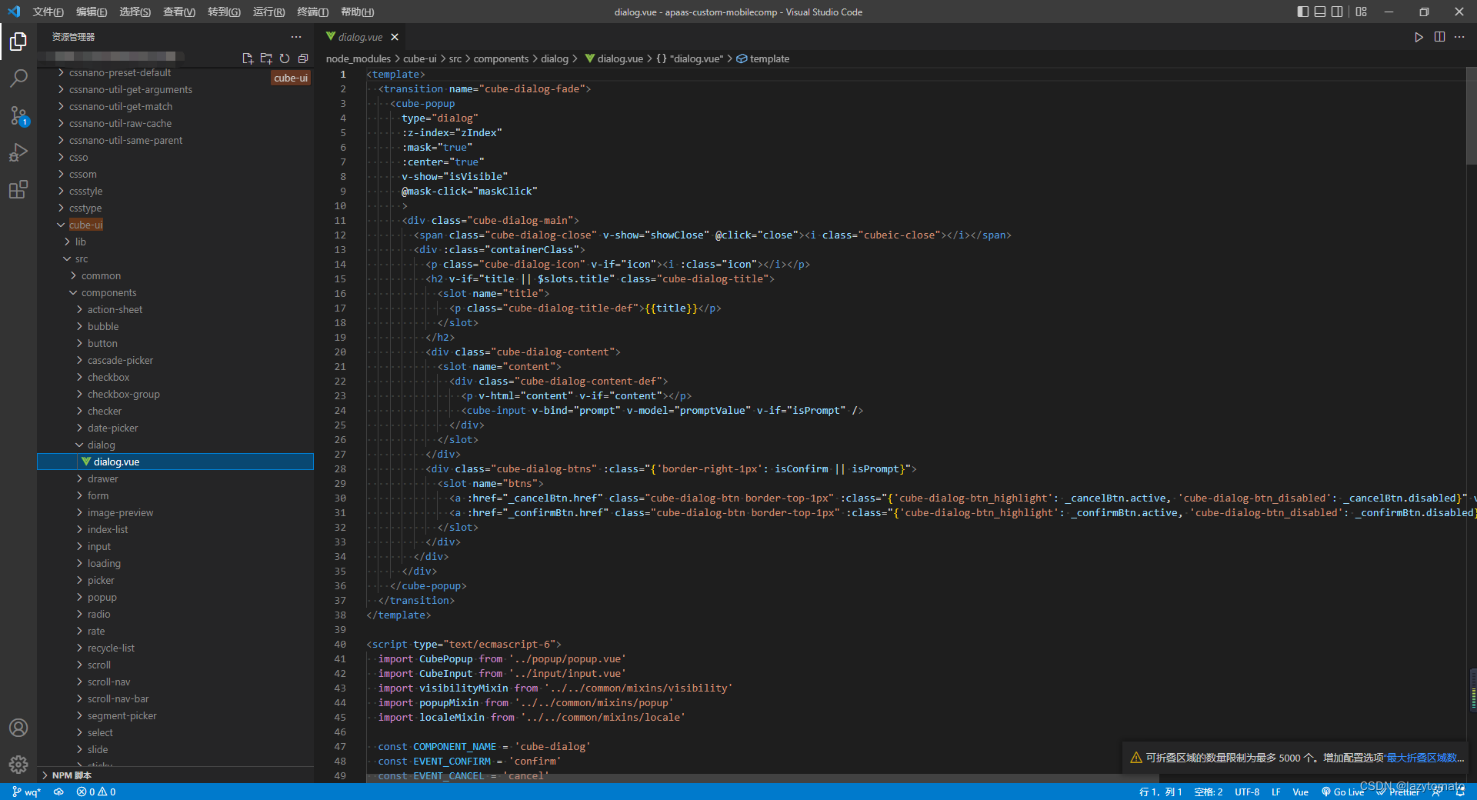Viewport: 1477px width, 800px height.
Task: Click the split editor right icon
Action: point(1439,37)
